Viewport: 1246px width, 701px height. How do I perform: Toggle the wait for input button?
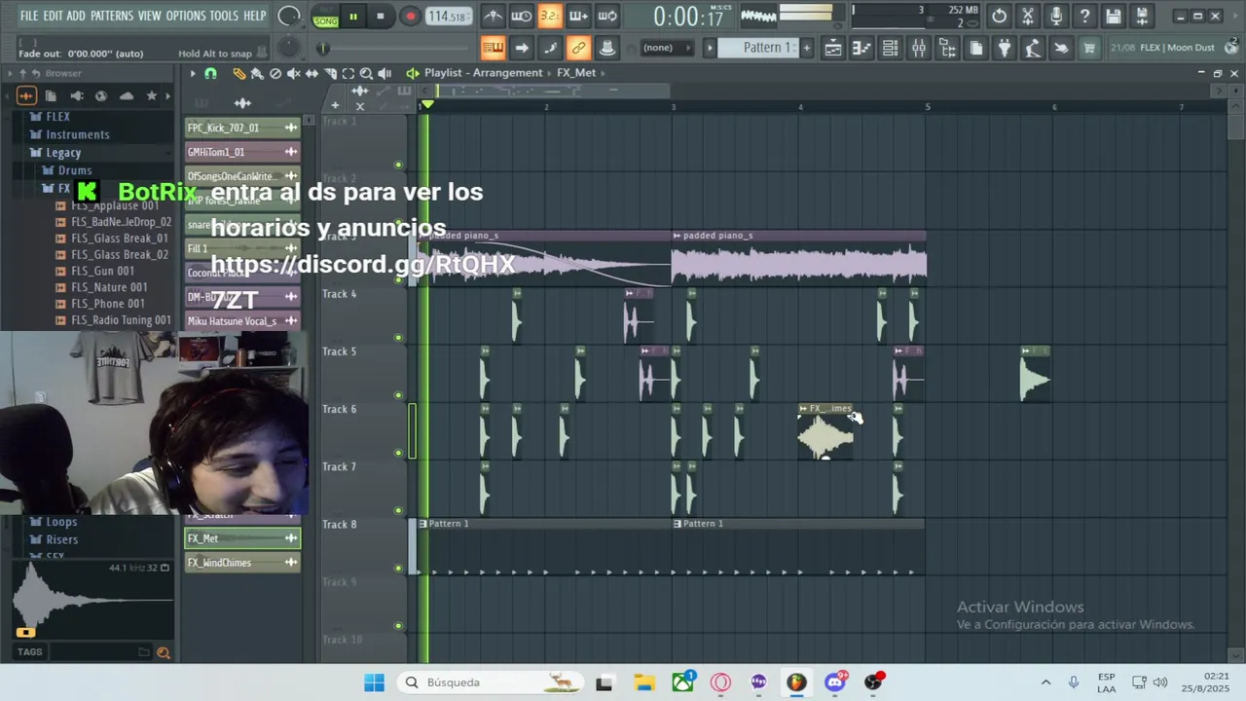(522, 16)
